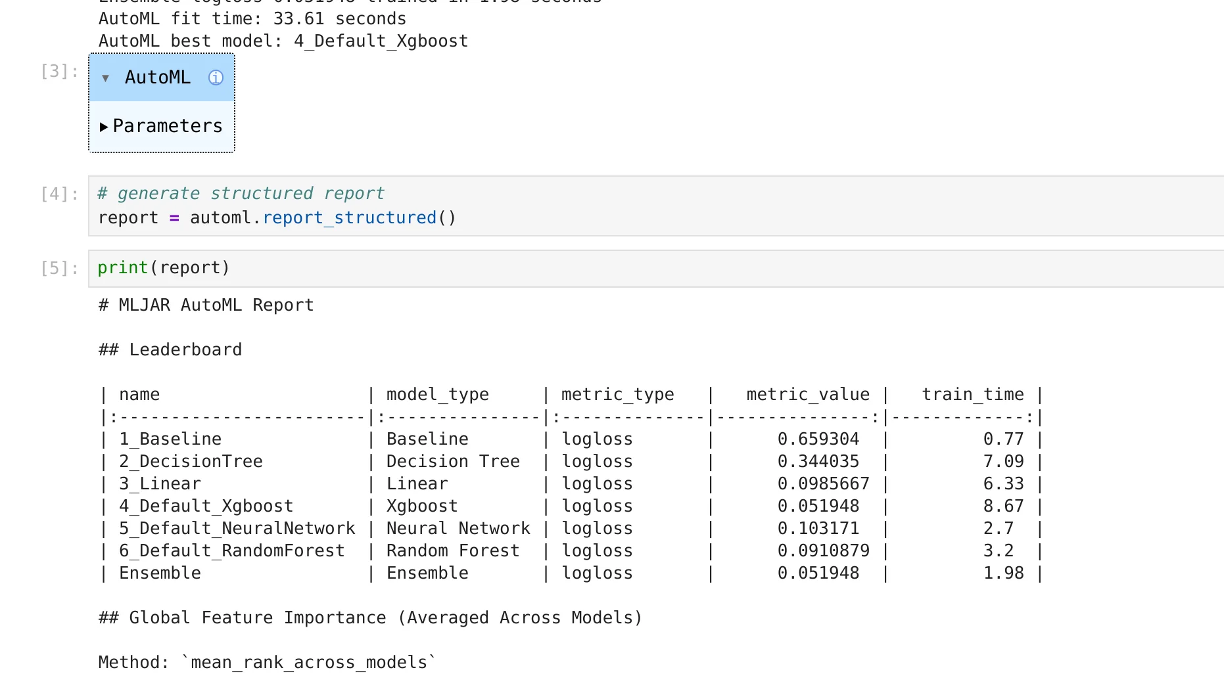1224x691 pixels.
Task: Select the Ensemble row in the leaderboard
Action: pyautogui.click(x=159, y=573)
